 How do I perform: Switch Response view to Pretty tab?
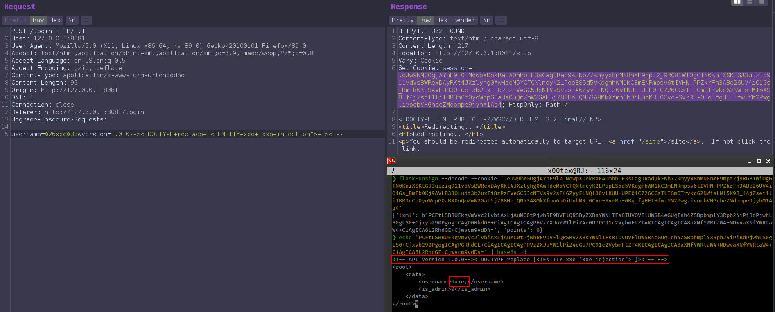[x=402, y=20]
